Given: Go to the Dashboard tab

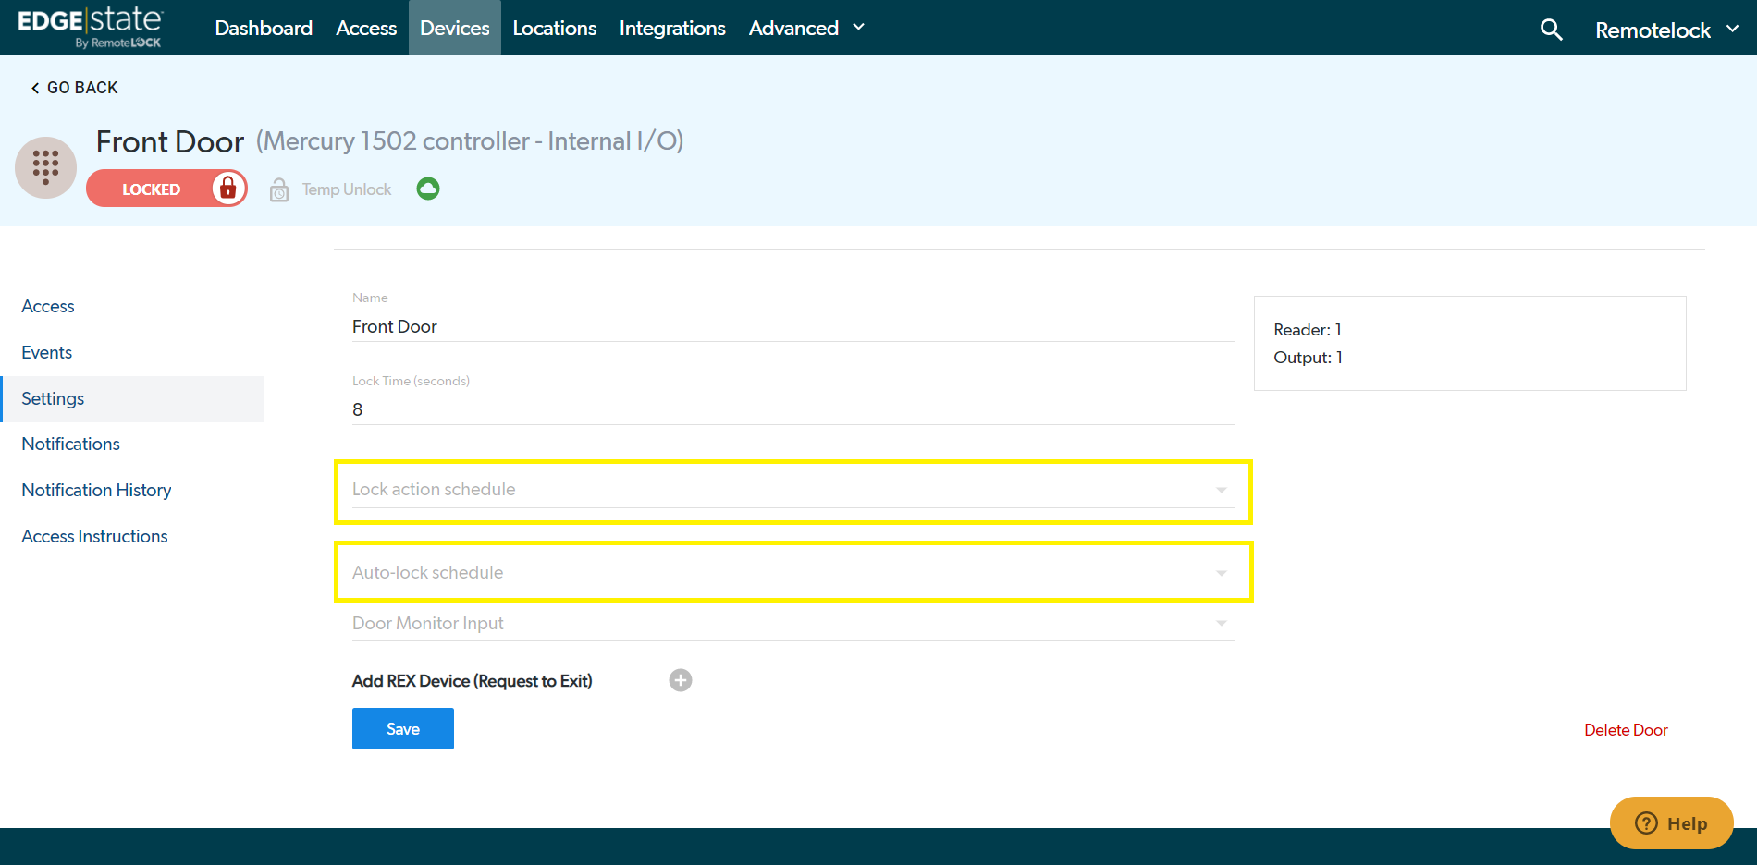Looking at the screenshot, I should tap(264, 29).
